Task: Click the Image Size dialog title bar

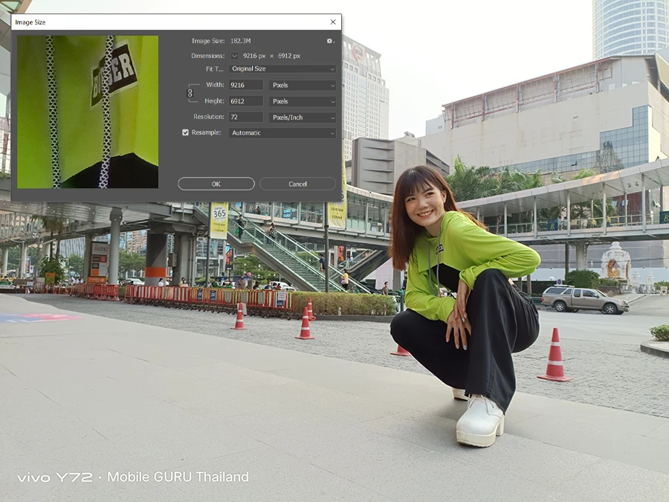Action: point(149,22)
